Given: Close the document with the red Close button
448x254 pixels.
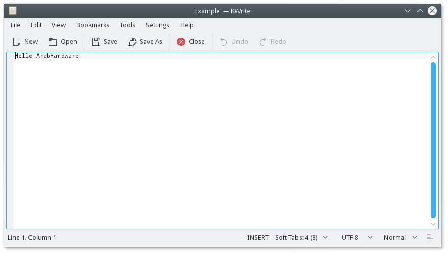Looking at the screenshot, I should click(191, 42).
